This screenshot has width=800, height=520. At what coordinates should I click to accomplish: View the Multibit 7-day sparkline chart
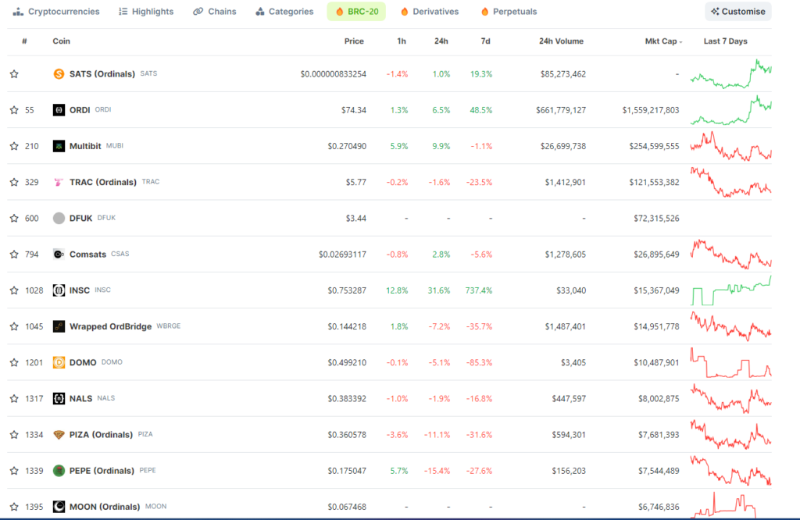[730, 146]
